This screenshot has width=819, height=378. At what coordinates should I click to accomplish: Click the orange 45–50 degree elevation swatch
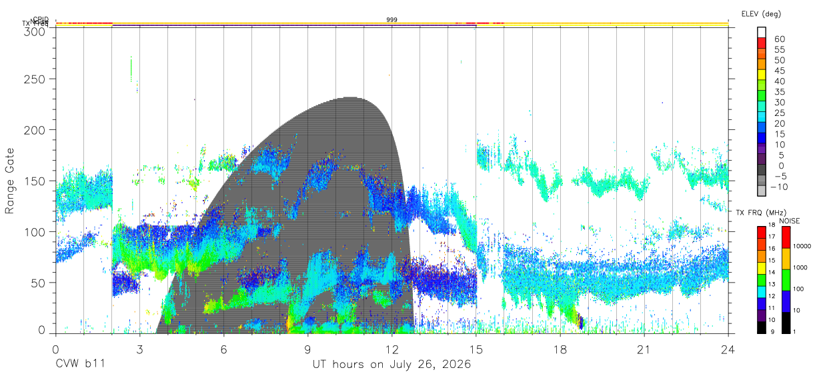[x=762, y=65]
